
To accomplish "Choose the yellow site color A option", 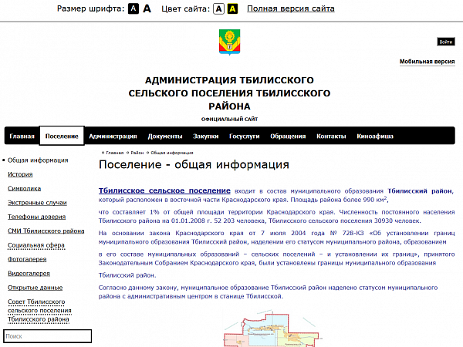I will click(232, 8).
